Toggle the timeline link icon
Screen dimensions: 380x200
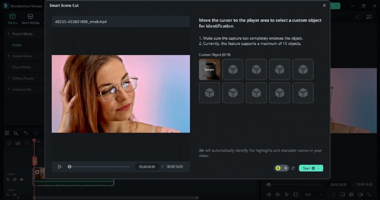pos(9,143)
